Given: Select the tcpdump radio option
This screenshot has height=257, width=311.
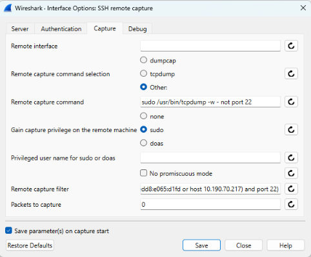Looking at the screenshot, I should [143, 73].
